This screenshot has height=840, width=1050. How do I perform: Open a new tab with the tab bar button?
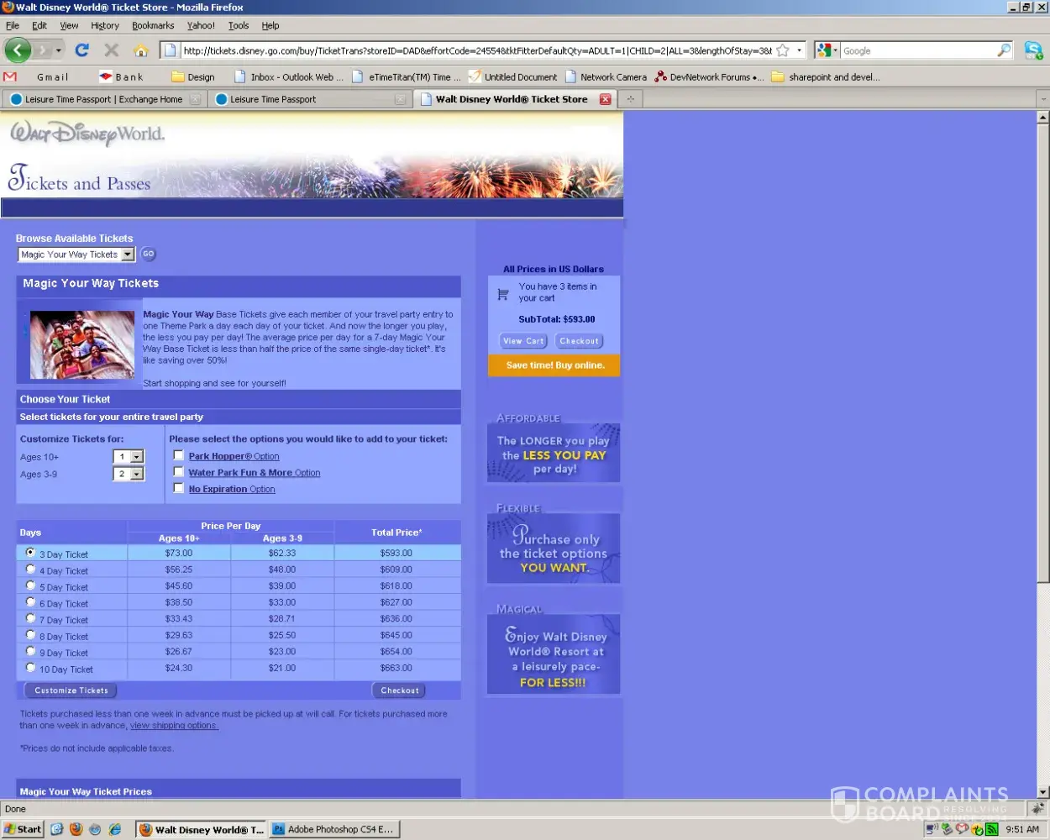630,99
